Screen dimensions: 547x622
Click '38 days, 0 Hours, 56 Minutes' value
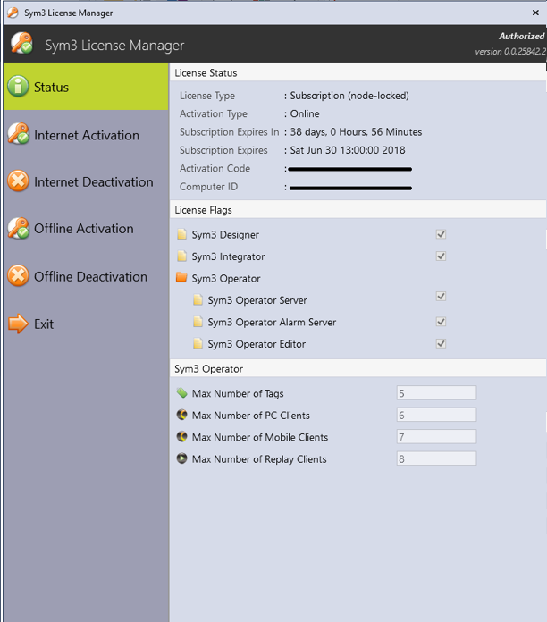[356, 132]
